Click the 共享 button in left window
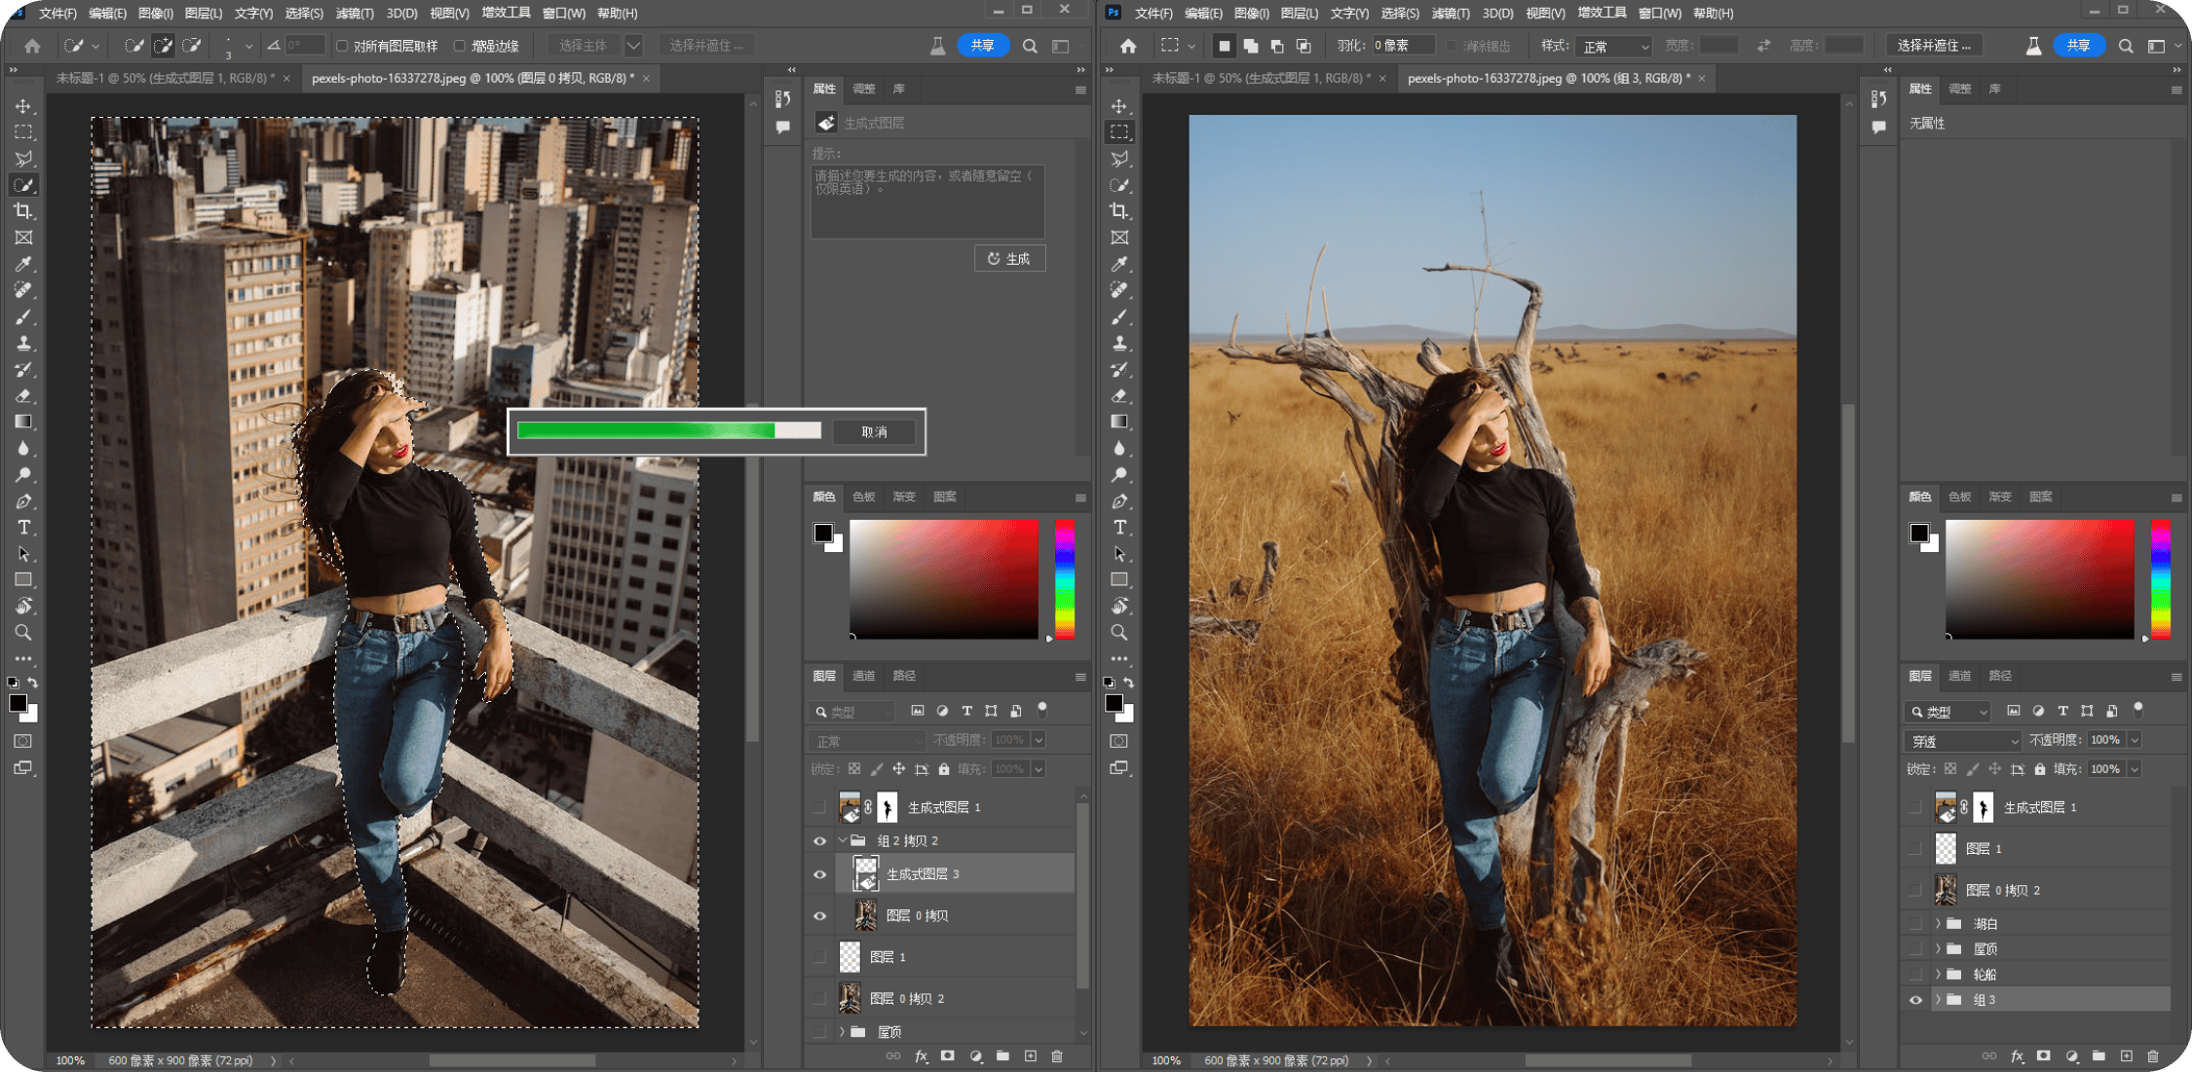Screen dimensions: 2192x1072 pos(982,46)
